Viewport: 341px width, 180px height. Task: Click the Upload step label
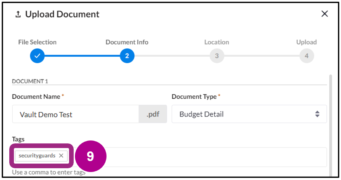pos(306,42)
